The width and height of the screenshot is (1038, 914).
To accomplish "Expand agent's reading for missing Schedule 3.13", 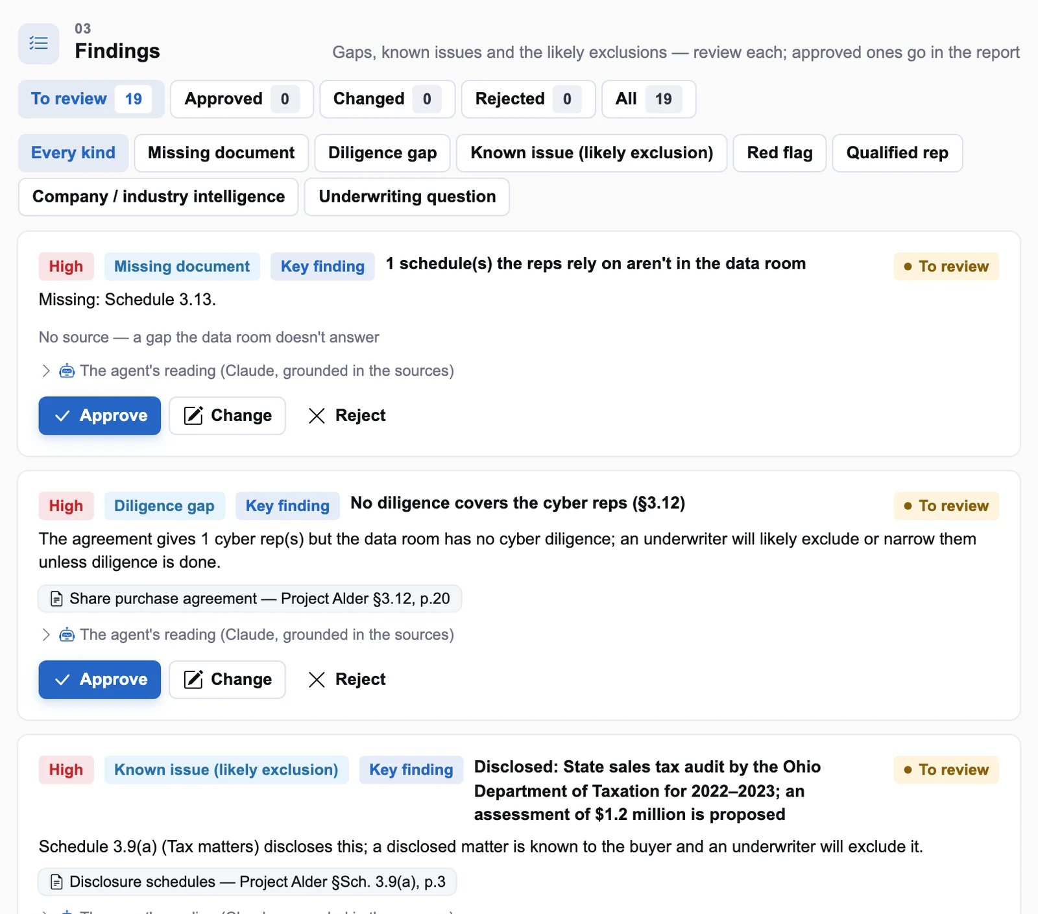I will [x=247, y=371].
